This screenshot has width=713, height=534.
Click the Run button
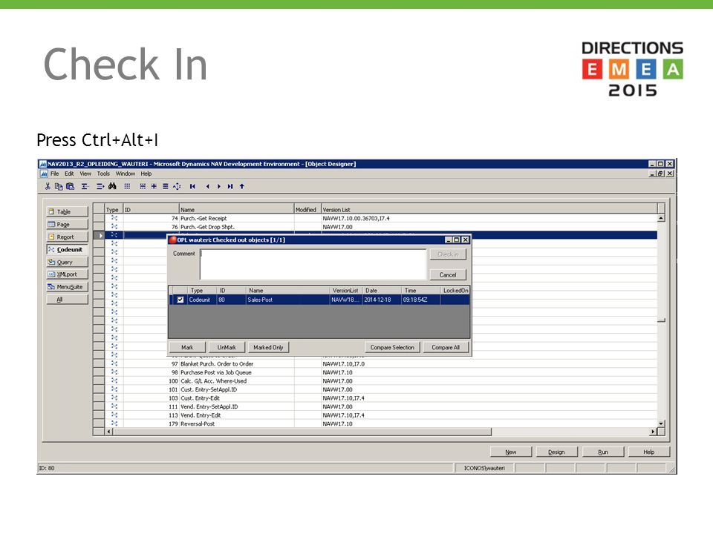click(603, 452)
